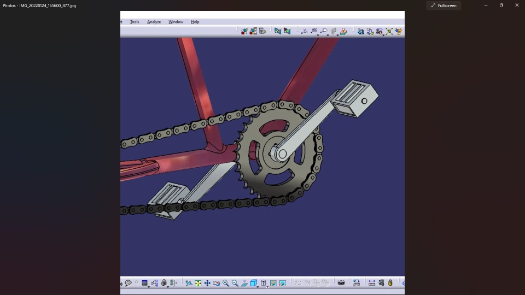The width and height of the screenshot is (525, 295).
Task: Click the Fit All In icon
Action: [x=198, y=284]
